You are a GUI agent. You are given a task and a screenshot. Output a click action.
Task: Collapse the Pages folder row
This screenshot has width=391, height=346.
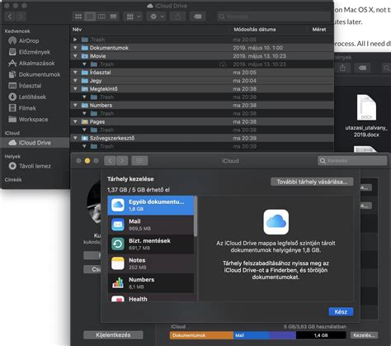[75, 121]
